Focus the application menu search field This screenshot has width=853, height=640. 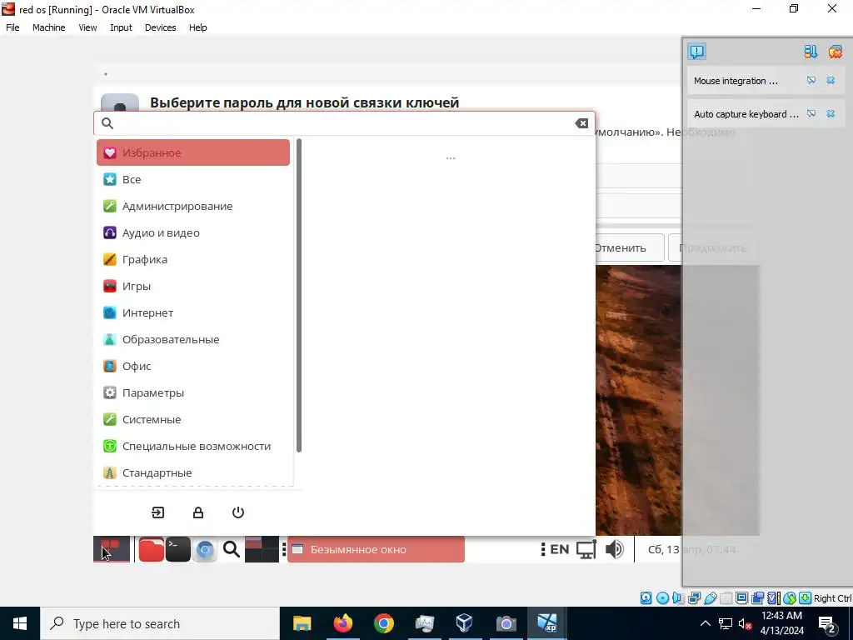click(344, 123)
